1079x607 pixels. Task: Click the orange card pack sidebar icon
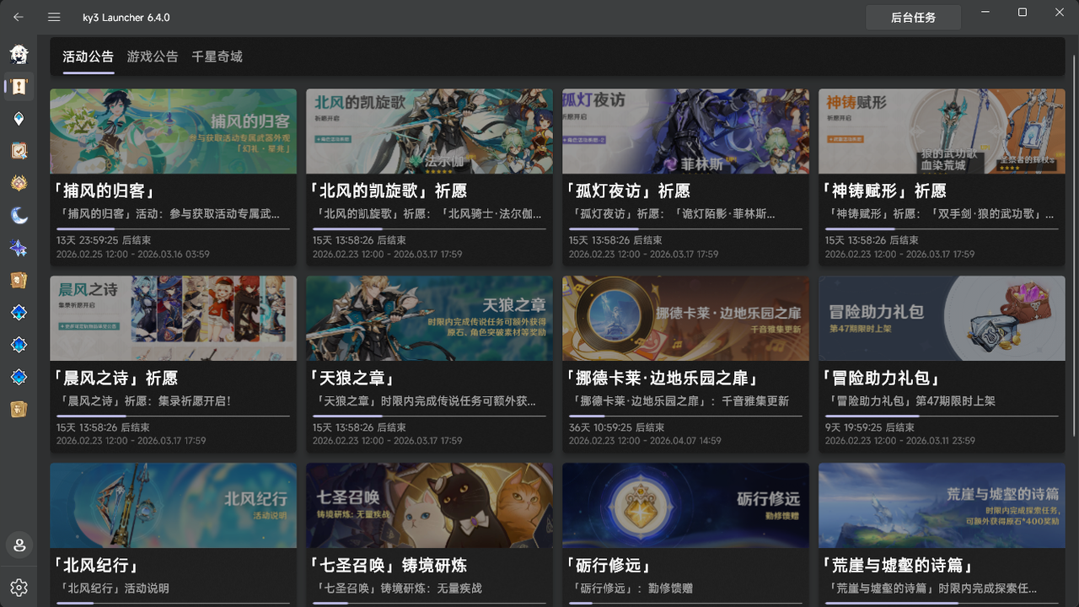tap(19, 280)
